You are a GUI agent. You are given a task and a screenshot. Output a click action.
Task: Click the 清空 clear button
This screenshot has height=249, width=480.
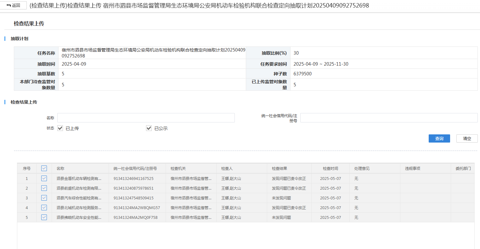(467, 138)
